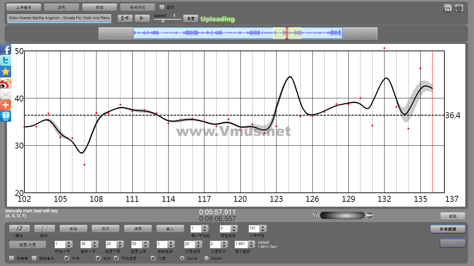Enable the 翻页 page-turn checkbox
This screenshot has width=474, height=266.
click(x=162, y=7)
